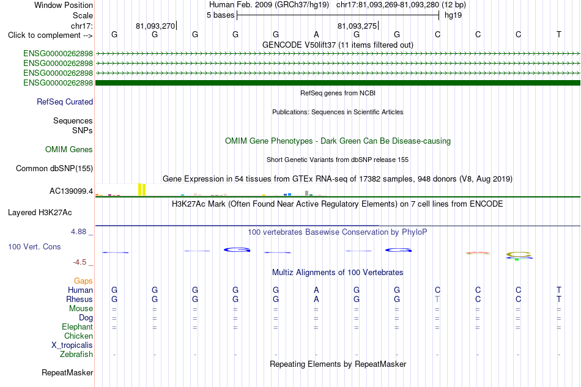581x387 pixels.
Task: Click the 'Scale' track label
Action: (83, 15)
